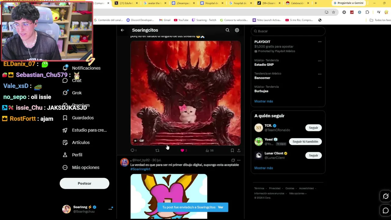391x220 pixels.
Task: Open the Estadio GNP trend
Action: point(264,65)
